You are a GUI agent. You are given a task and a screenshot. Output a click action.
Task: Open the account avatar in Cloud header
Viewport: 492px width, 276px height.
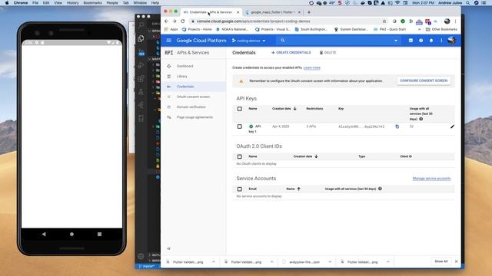(x=451, y=41)
